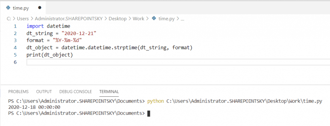
Task: Open the C: breadcrumb segment
Action: [9, 19]
